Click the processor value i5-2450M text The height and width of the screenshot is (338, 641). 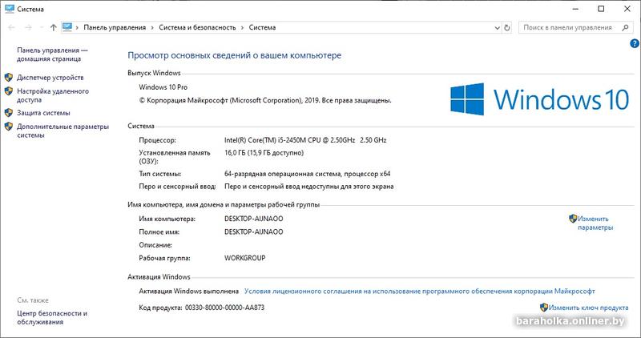click(305, 140)
